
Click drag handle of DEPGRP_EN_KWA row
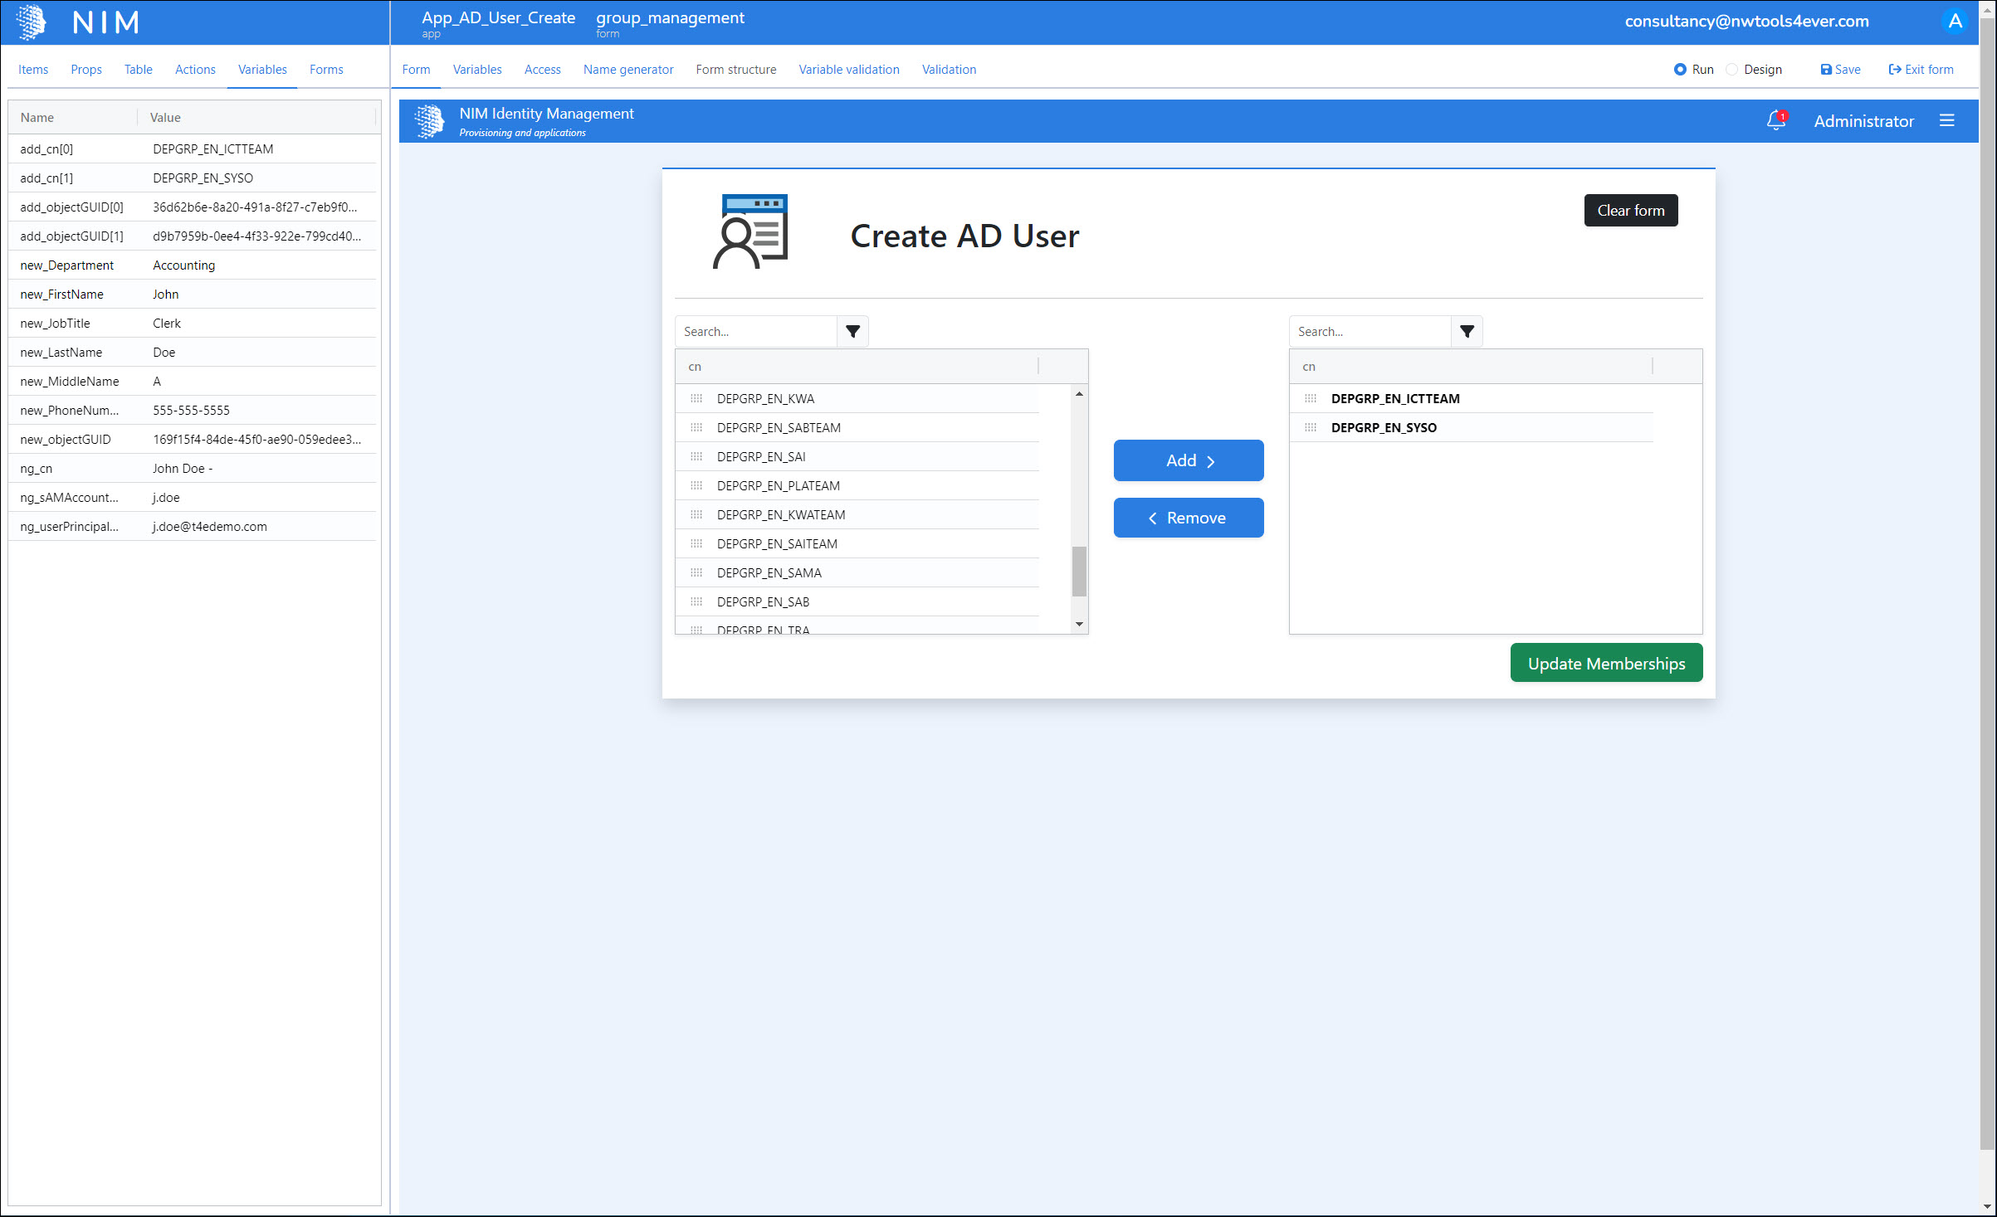pyautogui.click(x=696, y=399)
